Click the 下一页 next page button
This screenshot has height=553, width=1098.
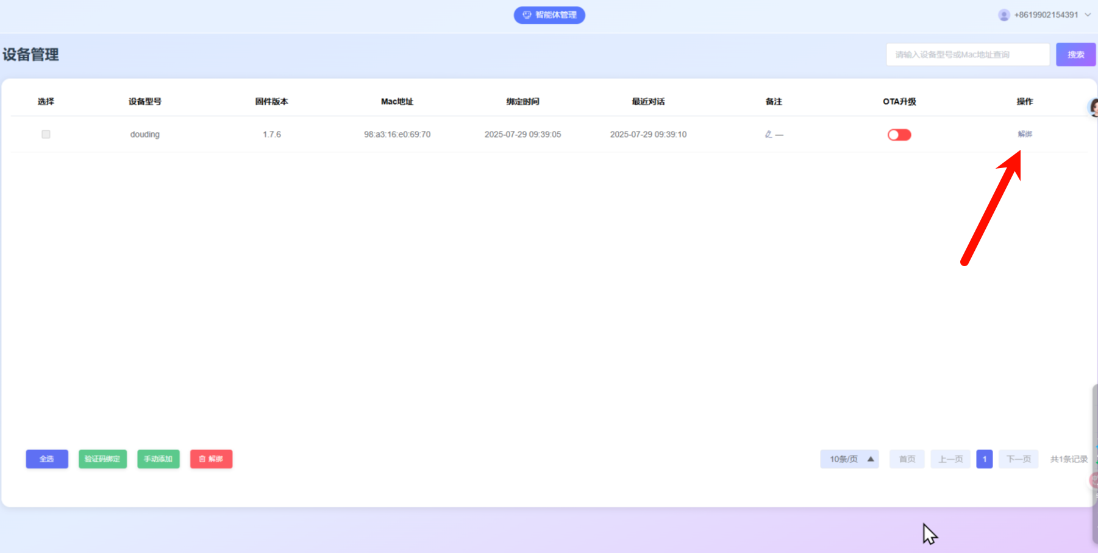(x=1018, y=459)
